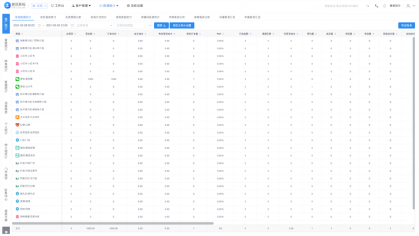
Task: Open the 数据统计 menu dropdown
Action: 109,6
